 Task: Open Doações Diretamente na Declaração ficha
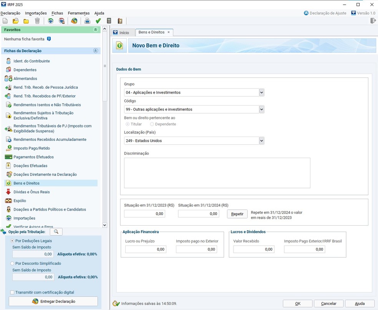coord(45,175)
